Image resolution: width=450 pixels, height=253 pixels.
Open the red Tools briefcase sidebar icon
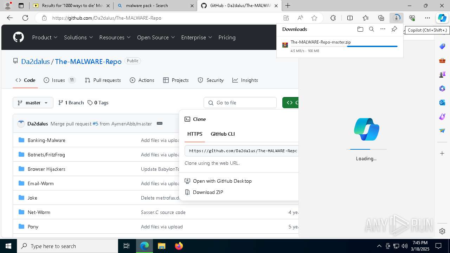click(442, 60)
